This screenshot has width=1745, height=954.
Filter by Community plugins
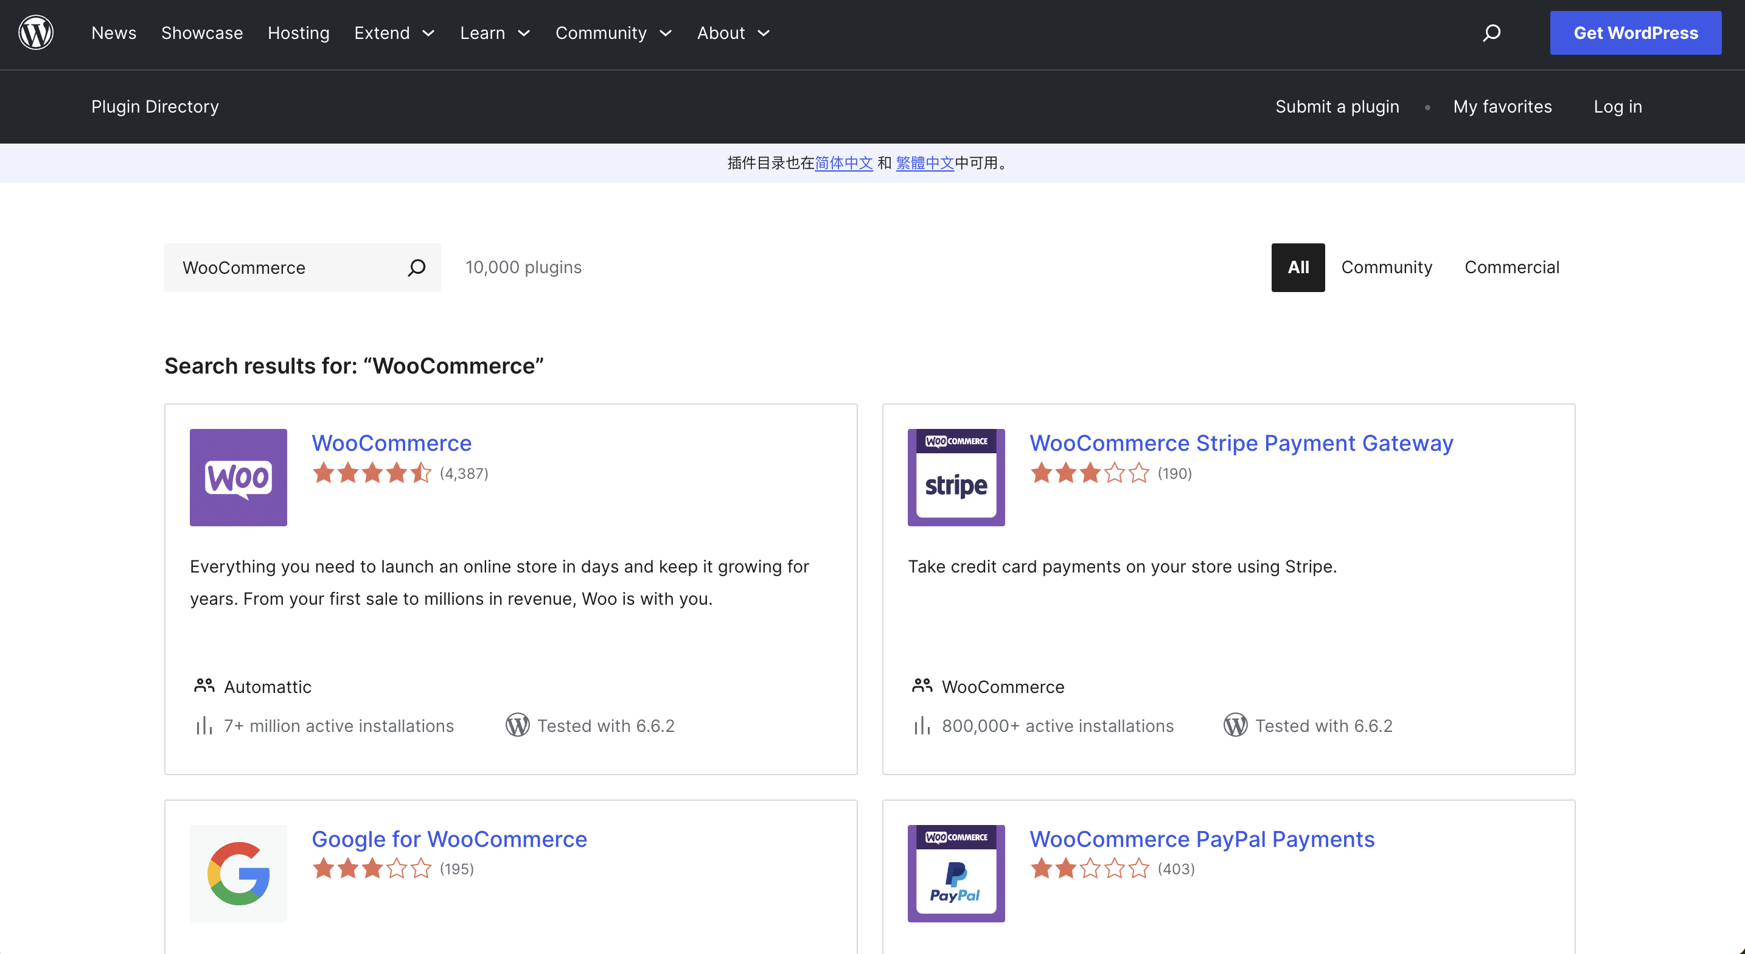(x=1387, y=268)
